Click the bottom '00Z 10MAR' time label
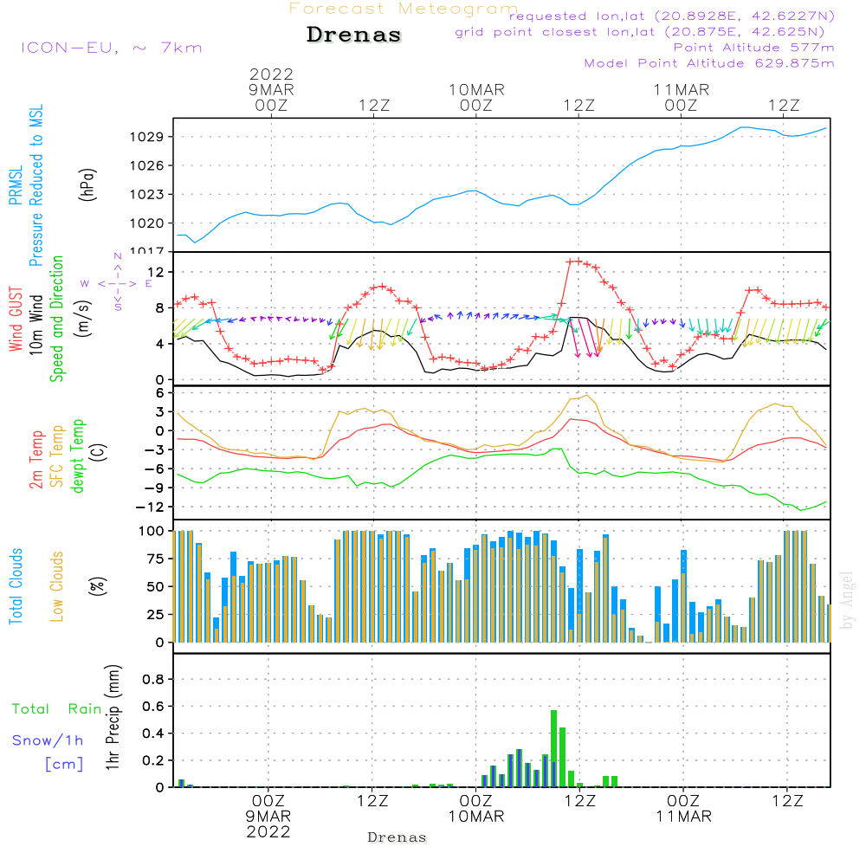This screenshot has height=866, width=866. 475,809
